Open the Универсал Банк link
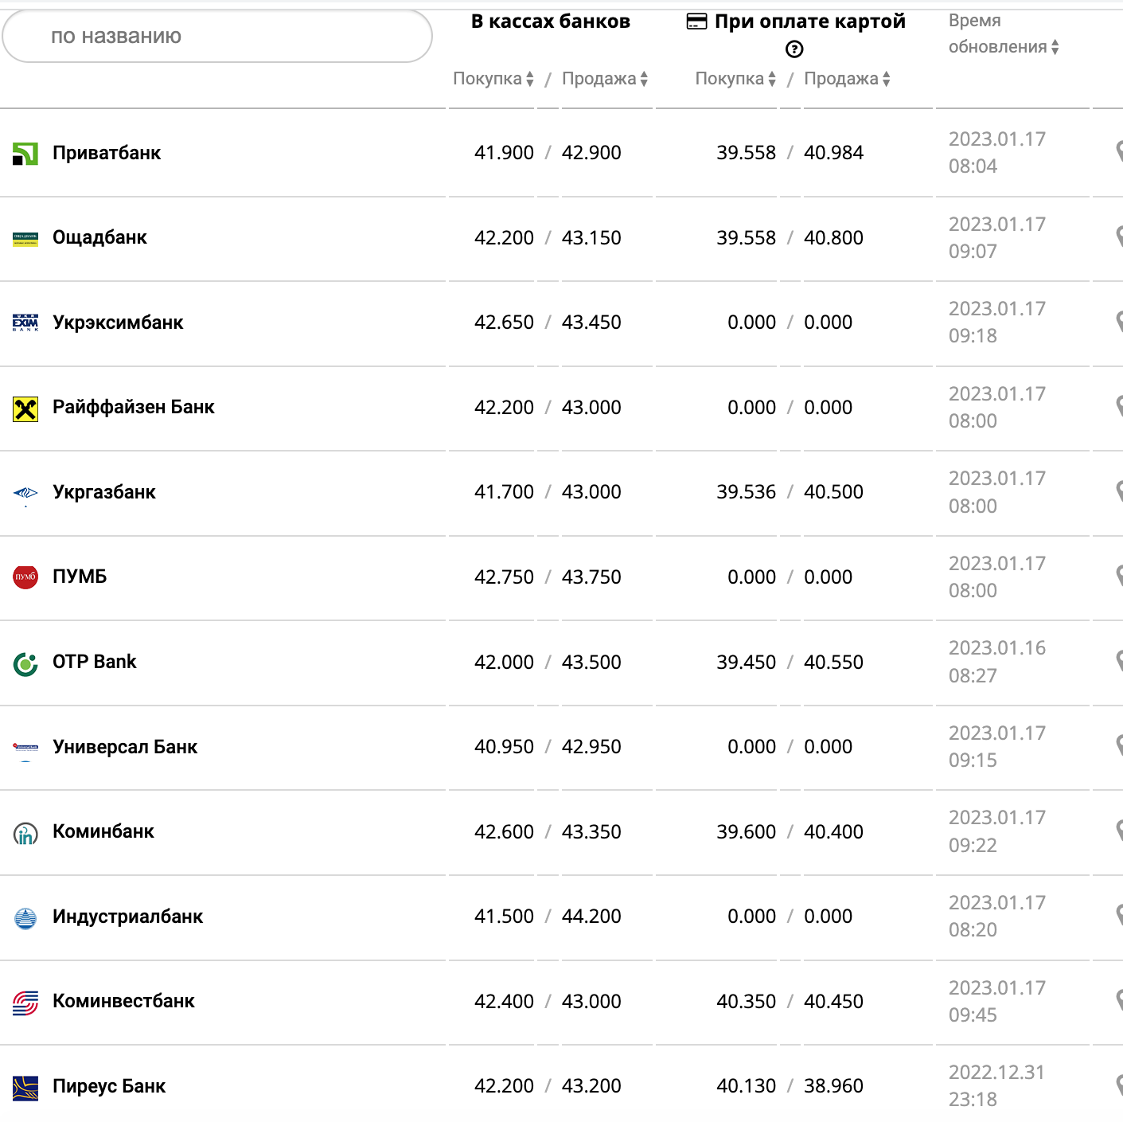 tap(125, 747)
